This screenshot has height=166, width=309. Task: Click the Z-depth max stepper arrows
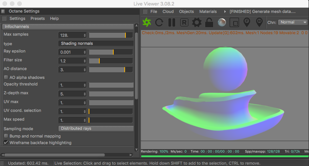pos(85,94)
